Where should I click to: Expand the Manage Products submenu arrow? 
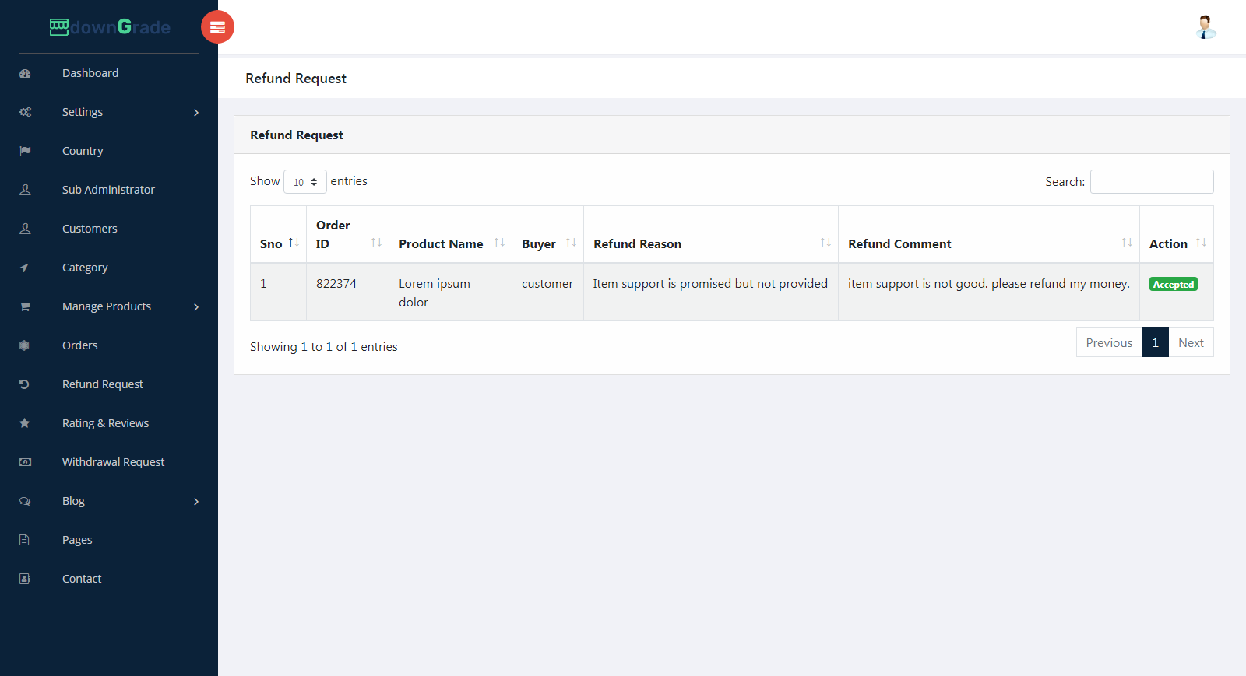196,307
